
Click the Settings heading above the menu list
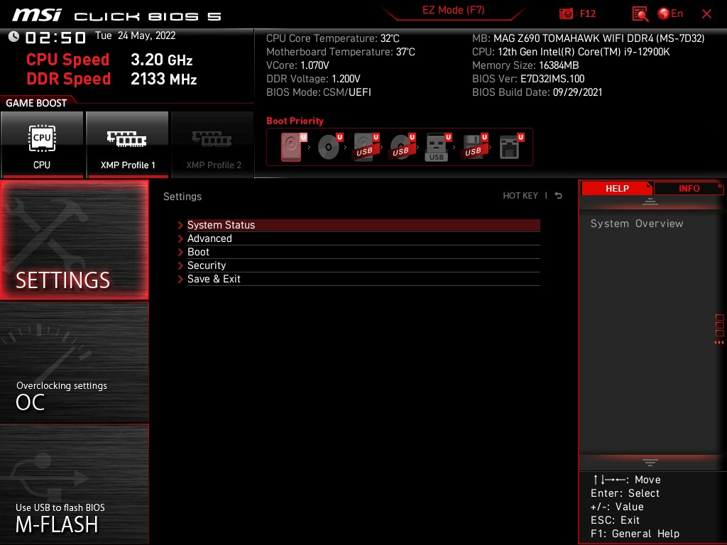pos(182,197)
